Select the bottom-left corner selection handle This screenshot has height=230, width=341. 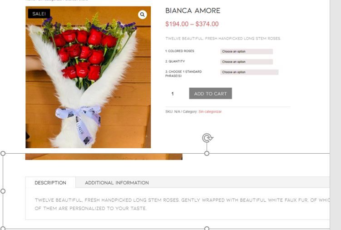coord(3,228)
